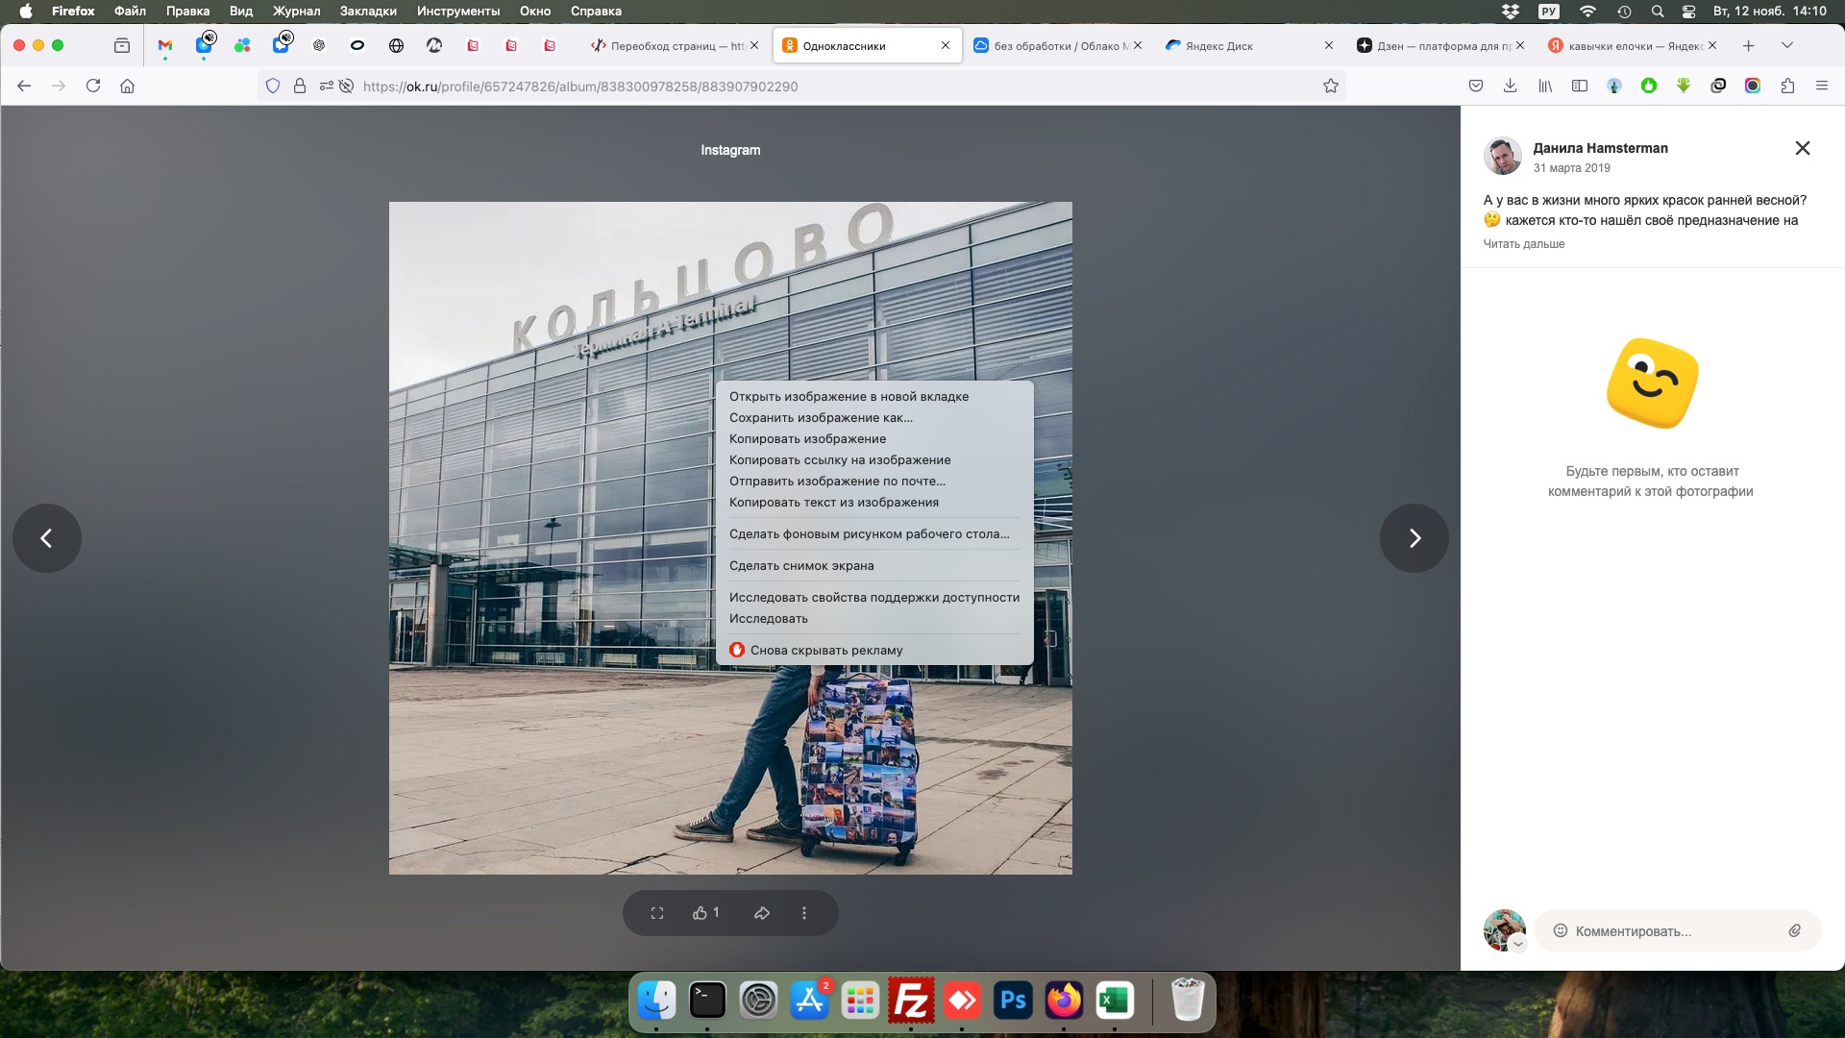
Task: Open Данила Hamsterman profile link
Action: pyautogui.click(x=1600, y=148)
